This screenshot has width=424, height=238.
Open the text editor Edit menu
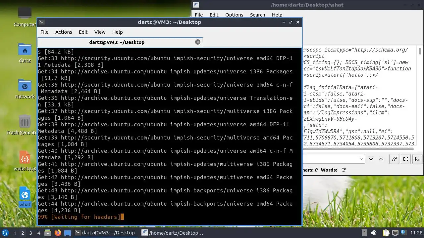click(214, 15)
